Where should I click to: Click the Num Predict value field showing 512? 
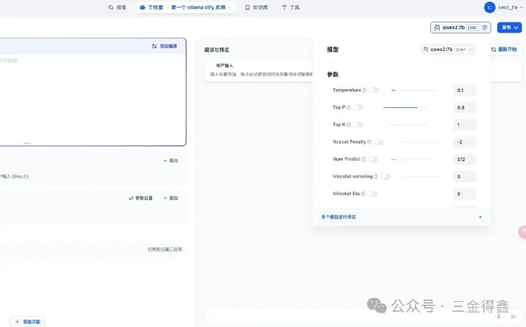pyautogui.click(x=464, y=159)
